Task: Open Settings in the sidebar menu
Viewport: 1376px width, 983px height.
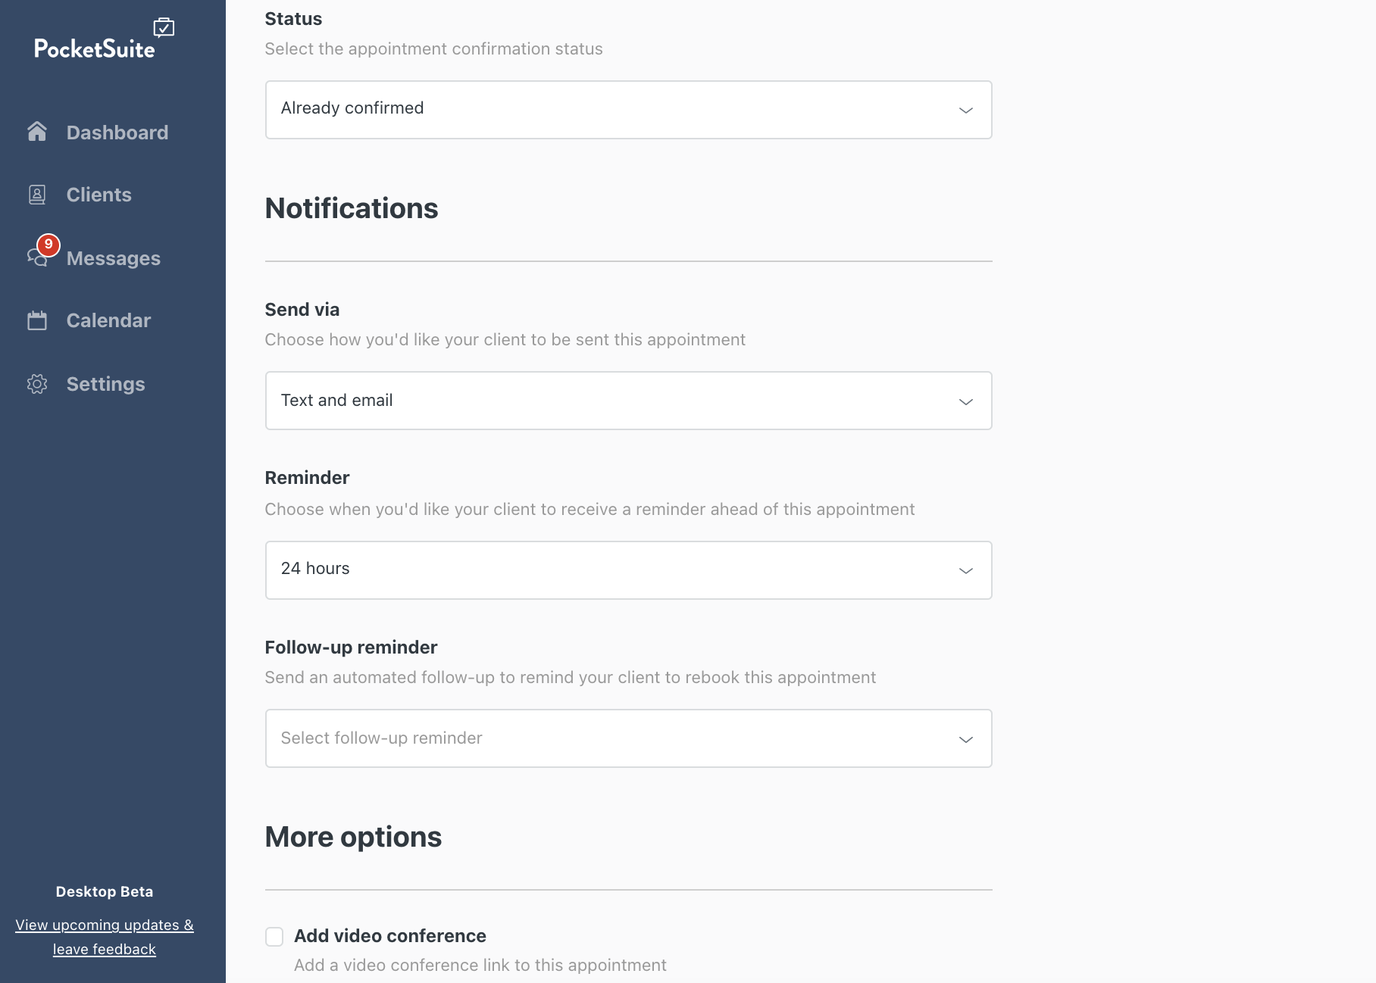Action: (x=106, y=384)
